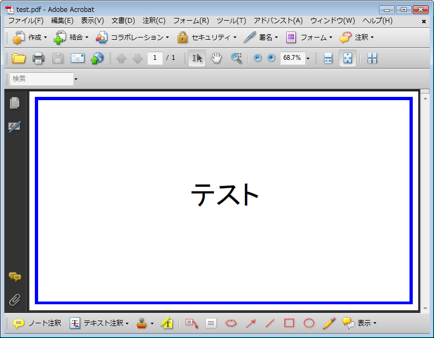Click the vertical scrollbar up arrow
Viewport: 434px width, 338px height.
point(425,99)
